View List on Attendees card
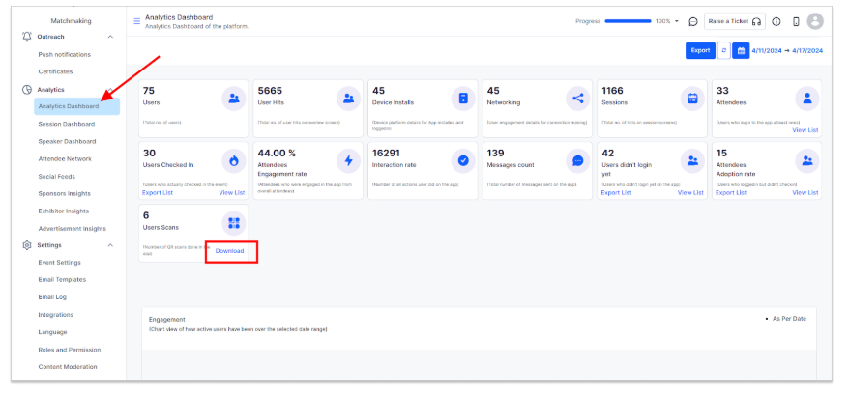 pyautogui.click(x=805, y=130)
